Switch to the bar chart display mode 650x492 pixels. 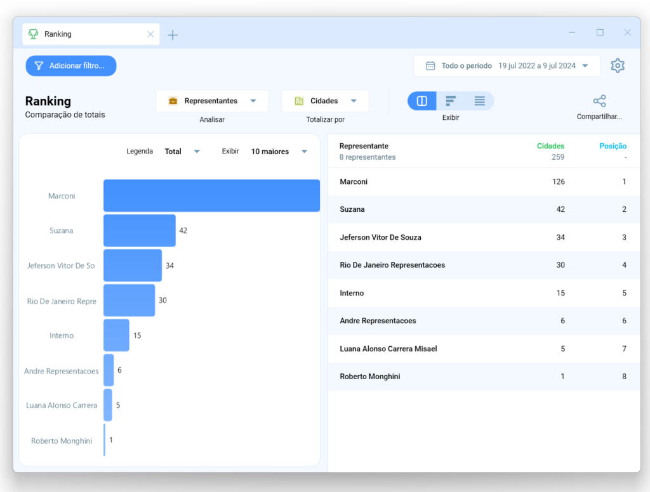point(451,100)
